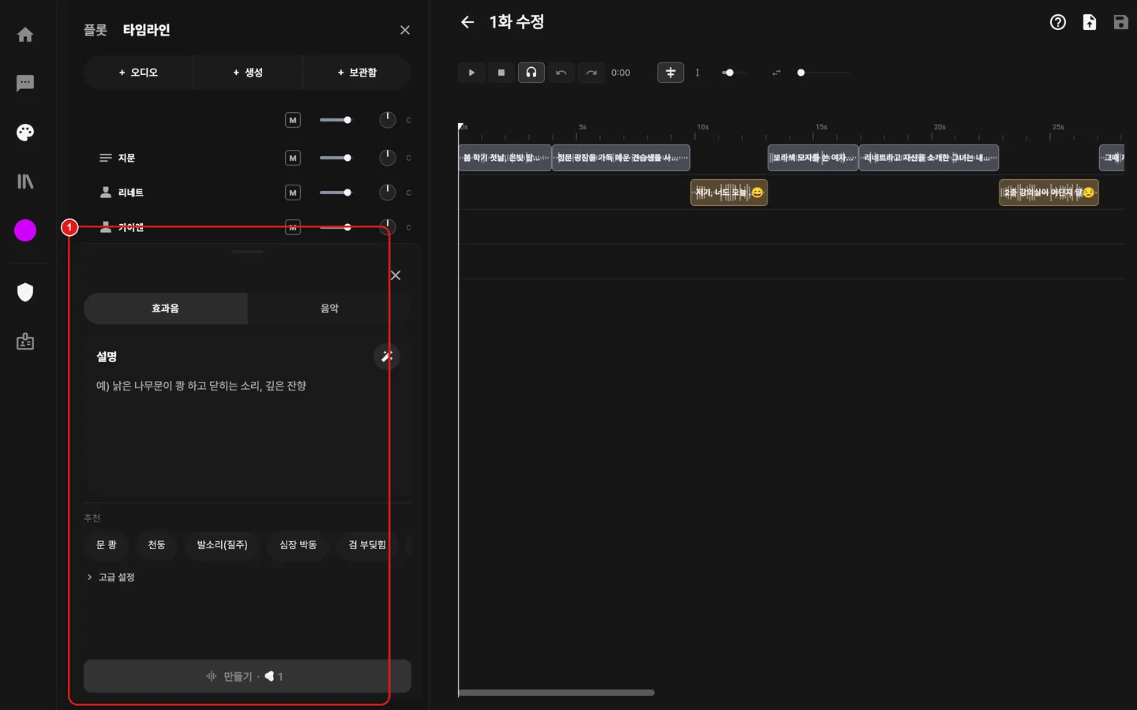Viewport: 1137px width, 710px height.
Task: Choose the 문 쾅 suggestion chip
Action: (x=107, y=545)
